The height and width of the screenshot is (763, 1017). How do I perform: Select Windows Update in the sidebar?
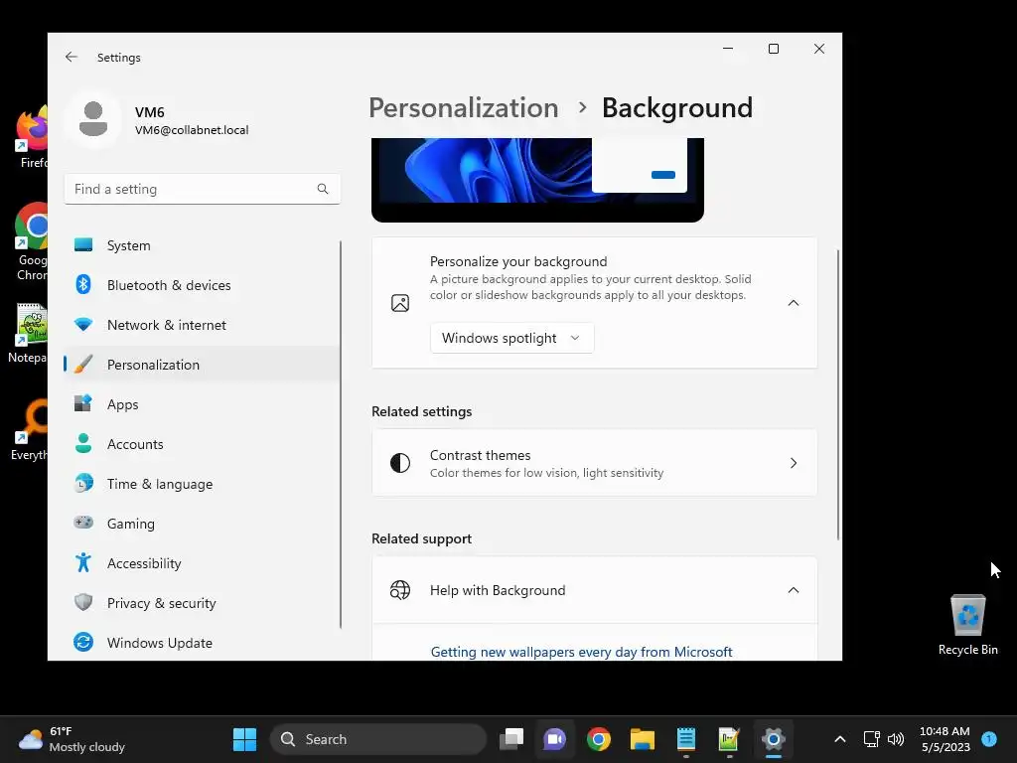[202, 643]
